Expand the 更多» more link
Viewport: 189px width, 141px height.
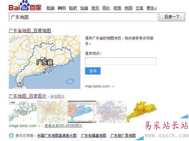[x=152, y=8]
